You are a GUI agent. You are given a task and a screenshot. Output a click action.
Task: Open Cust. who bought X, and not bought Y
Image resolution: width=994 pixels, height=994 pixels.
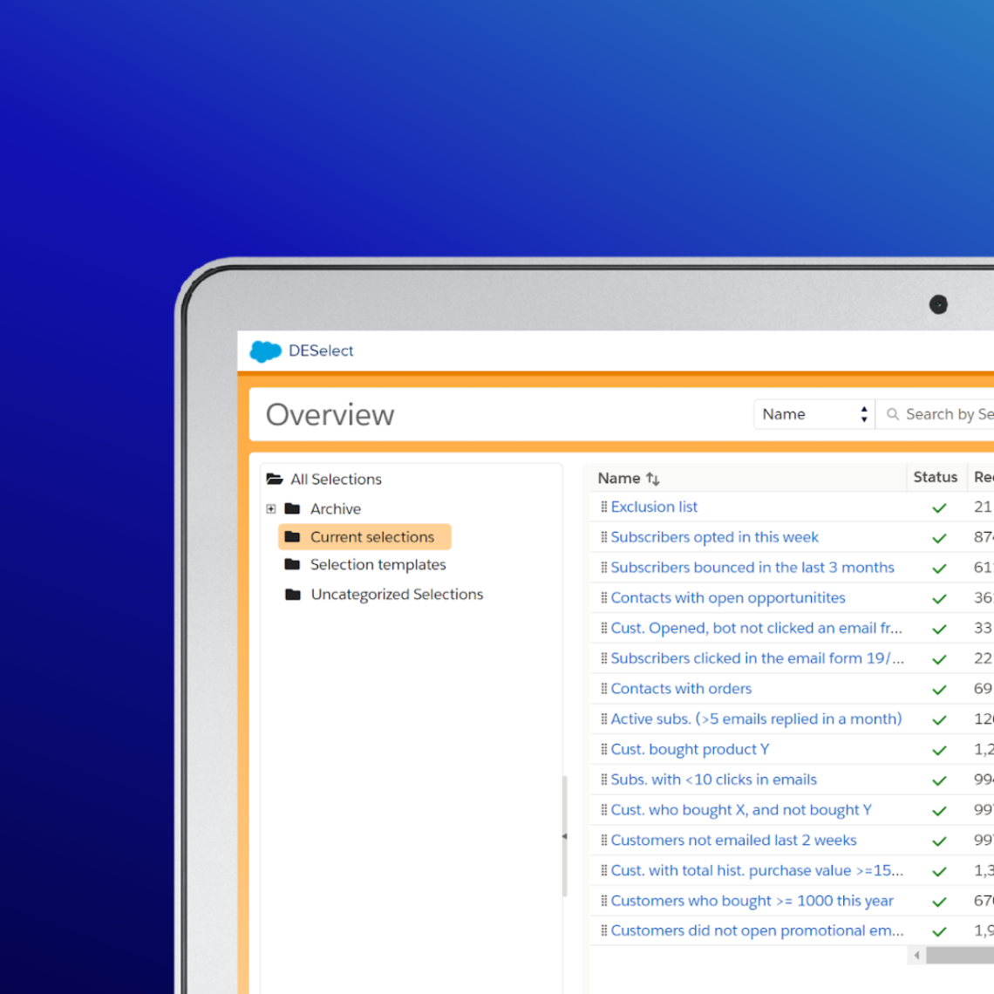tap(740, 809)
